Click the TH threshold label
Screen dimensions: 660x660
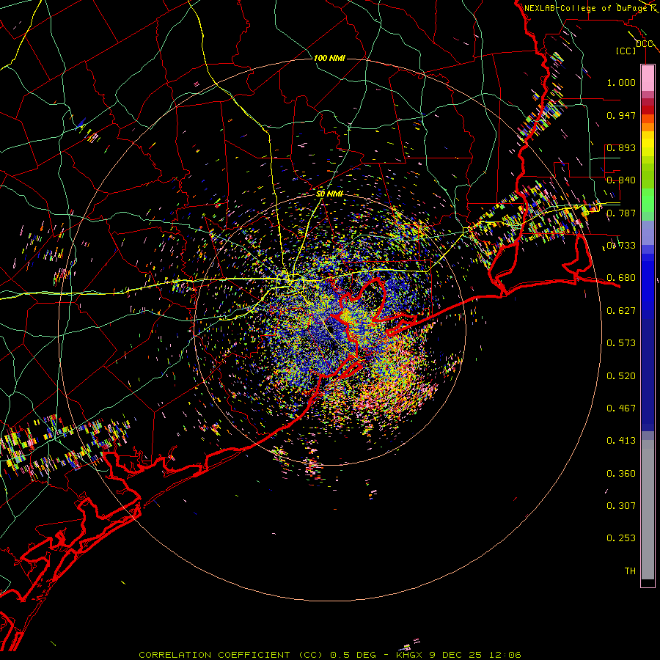point(630,571)
